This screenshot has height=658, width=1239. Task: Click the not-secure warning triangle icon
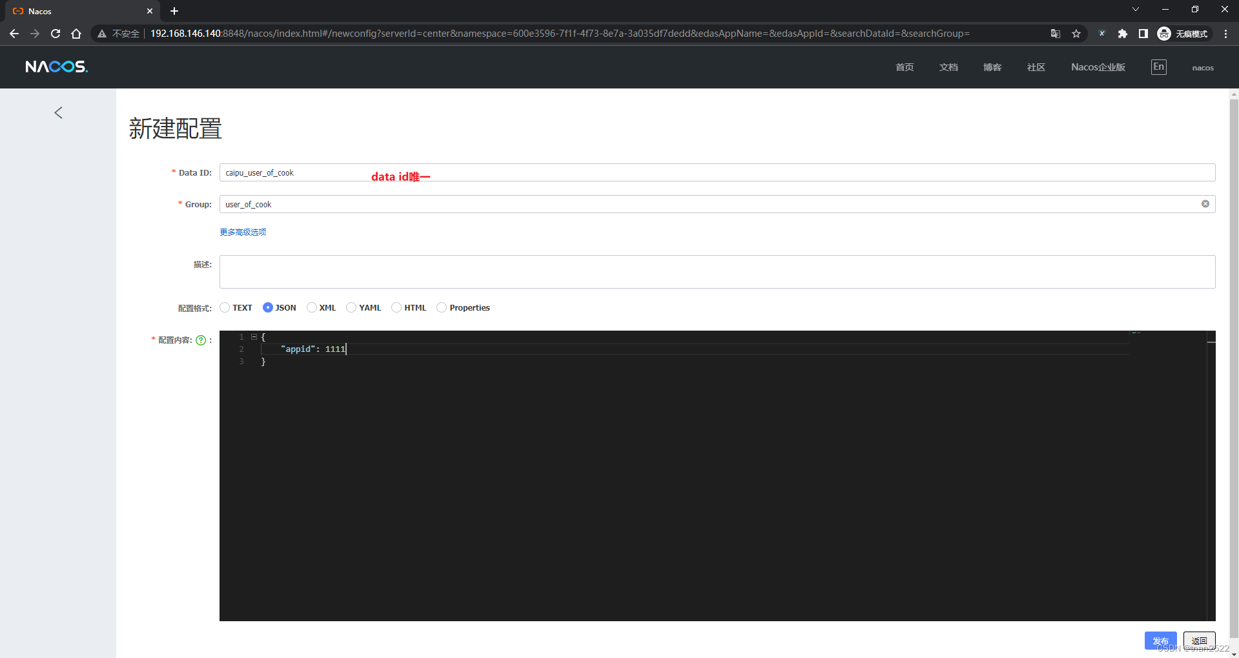(101, 34)
